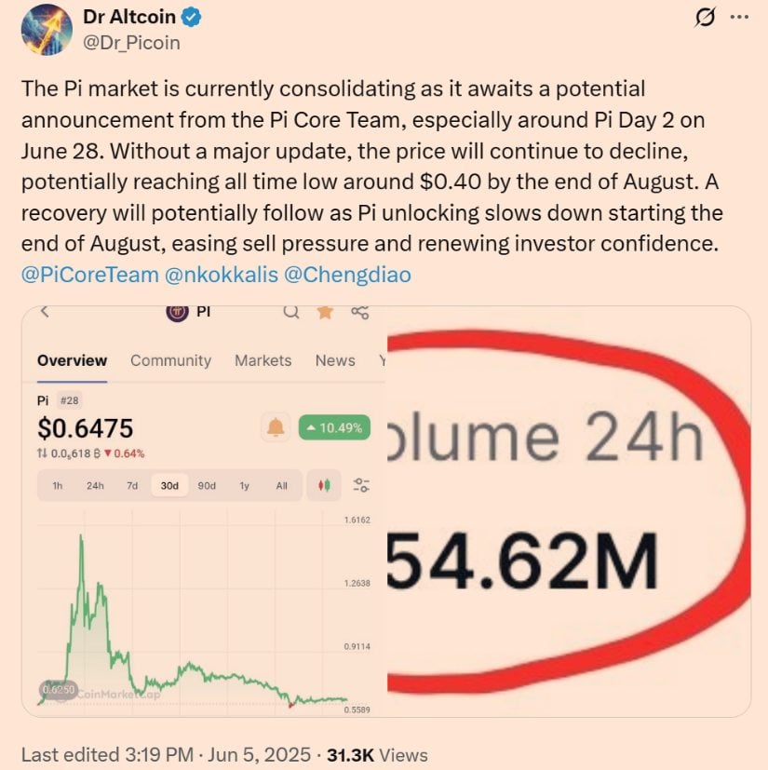Open Dr Altcoin profile avatar
768x770 pixels.
click(x=47, y=30)
